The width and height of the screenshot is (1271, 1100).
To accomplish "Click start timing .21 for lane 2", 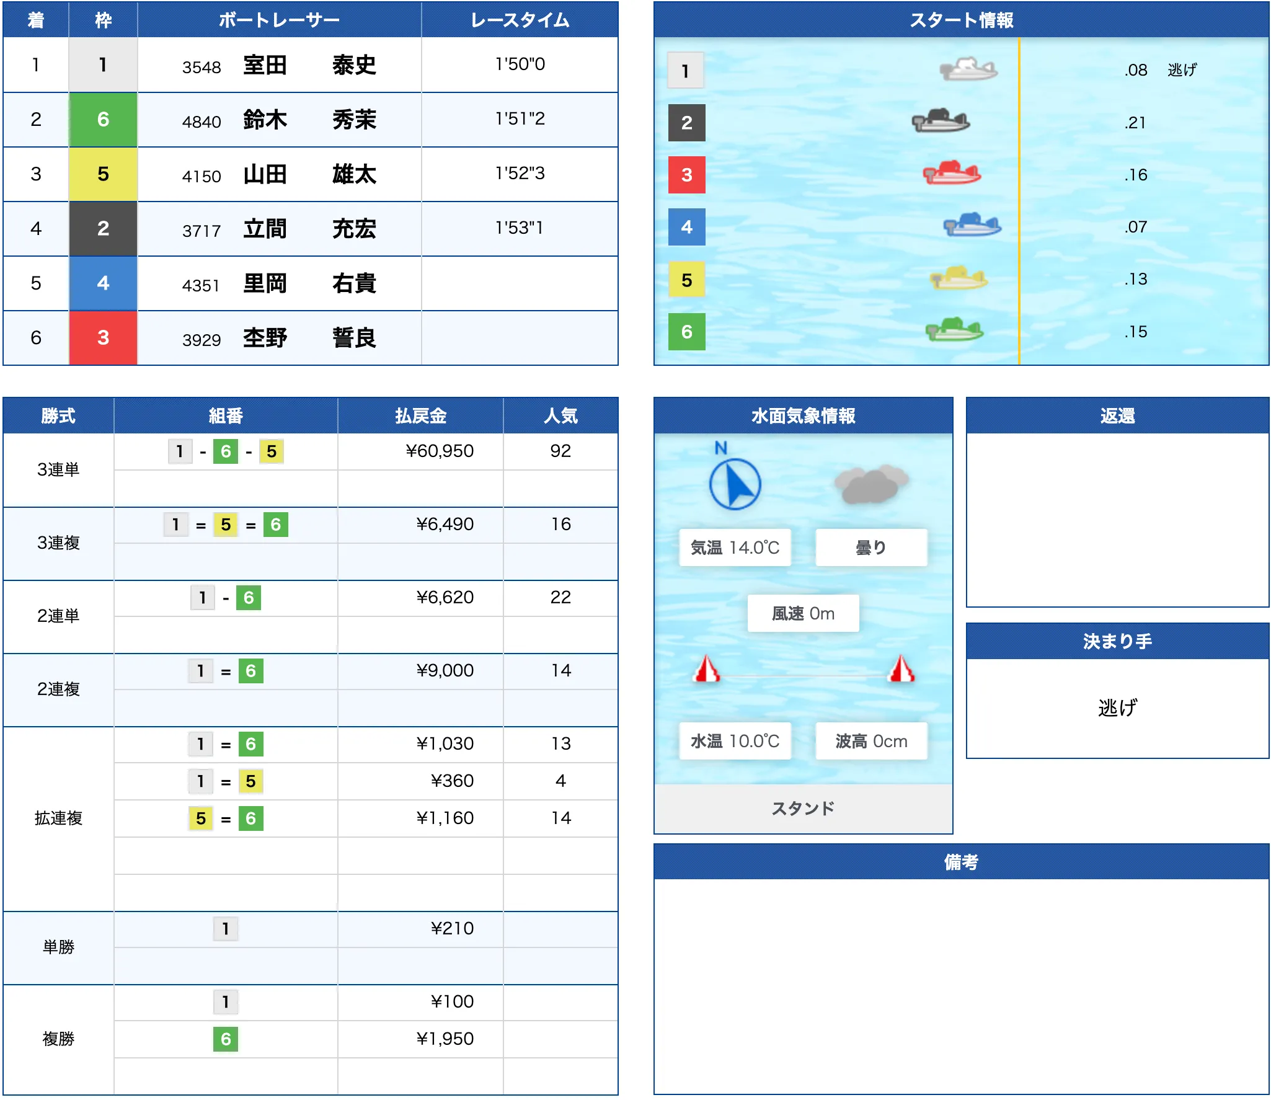I will (x=1136, y=122).
